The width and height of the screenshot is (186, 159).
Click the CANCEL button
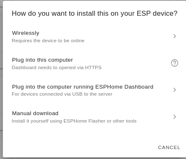coord(169,147)
